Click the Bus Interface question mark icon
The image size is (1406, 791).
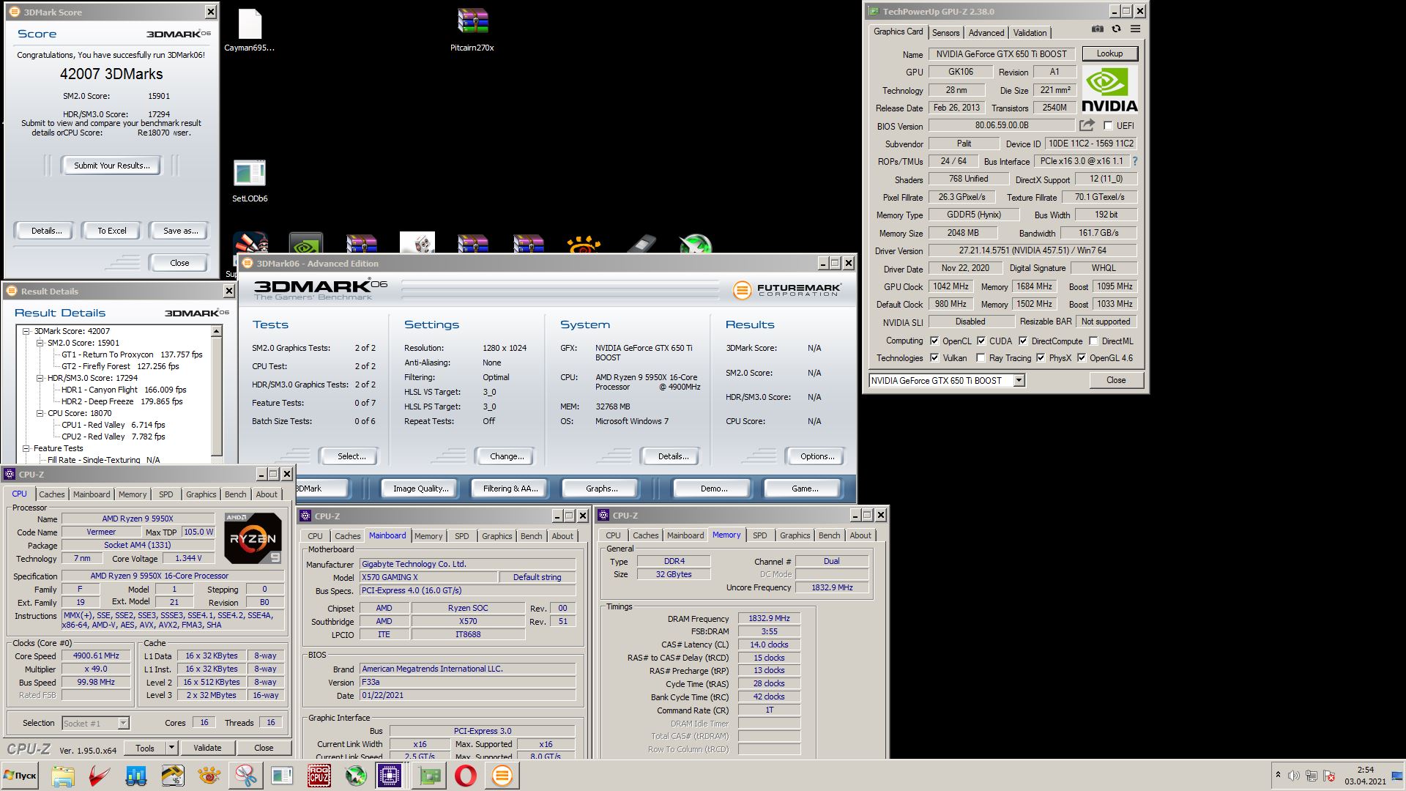[1135, 161]
